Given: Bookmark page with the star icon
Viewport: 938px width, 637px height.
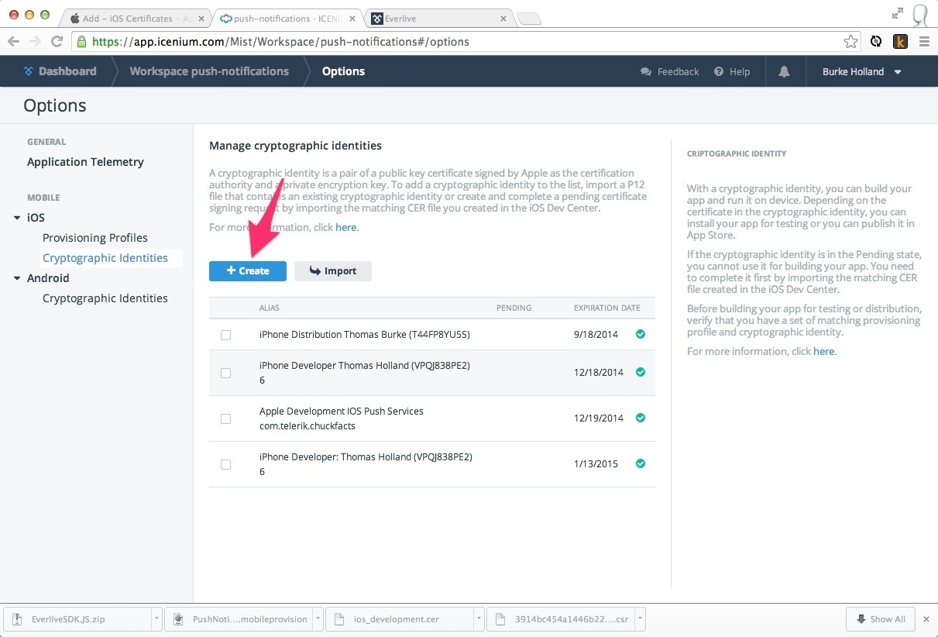Looking at the screenshot, I should click(x=850, y=42).
